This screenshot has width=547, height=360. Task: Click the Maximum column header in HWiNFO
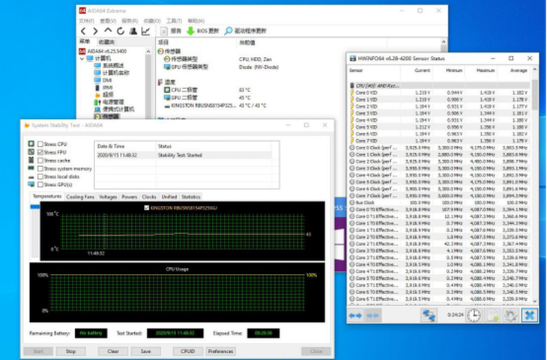(481, 70)
